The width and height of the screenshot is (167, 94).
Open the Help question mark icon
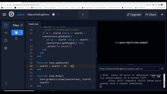pyautogui.click(x=5, y=84)
